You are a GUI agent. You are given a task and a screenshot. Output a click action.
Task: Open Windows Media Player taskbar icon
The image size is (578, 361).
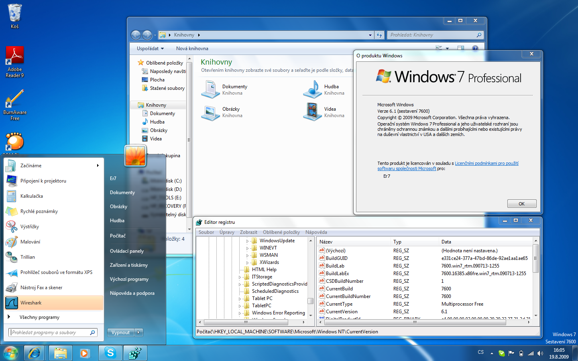click(x=84, y=353)
